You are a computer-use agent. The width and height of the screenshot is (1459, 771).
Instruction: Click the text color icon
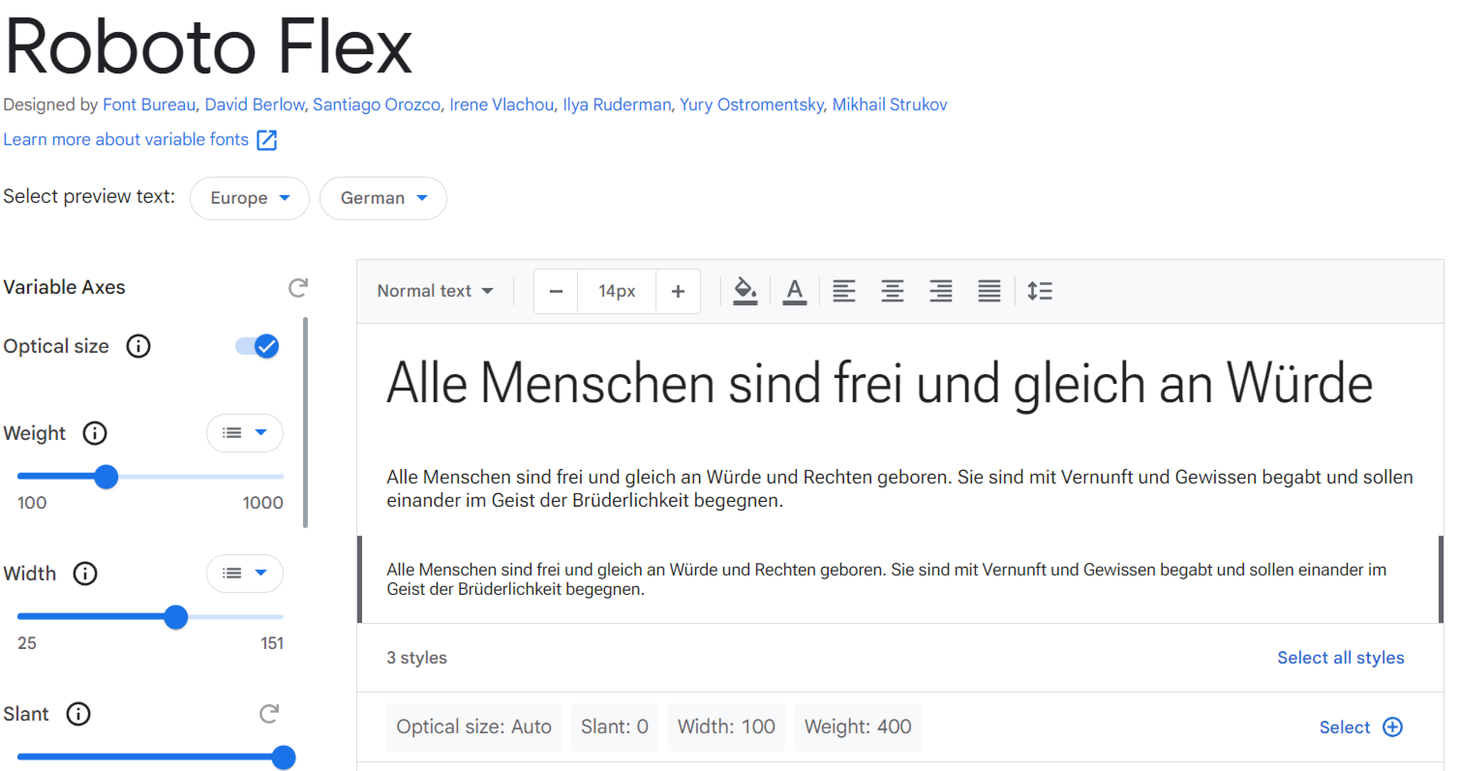coord(794,291)
